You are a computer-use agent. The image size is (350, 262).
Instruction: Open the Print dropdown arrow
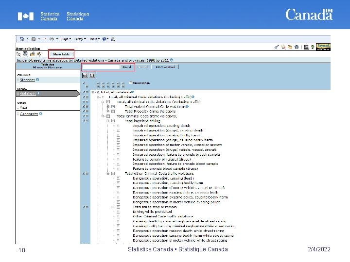(x=57, y=39)
